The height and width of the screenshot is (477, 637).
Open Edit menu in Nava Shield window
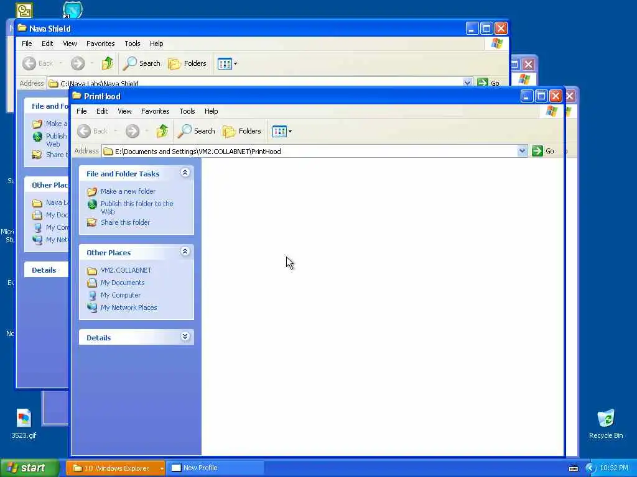(x=47, y=43)
